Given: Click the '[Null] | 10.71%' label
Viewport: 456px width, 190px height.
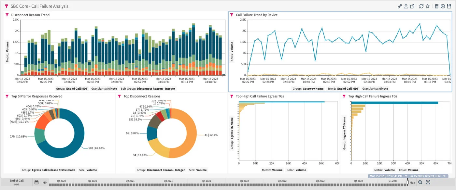Looking at the screenshot, I should pyautogui.click(x=19, y=121).
